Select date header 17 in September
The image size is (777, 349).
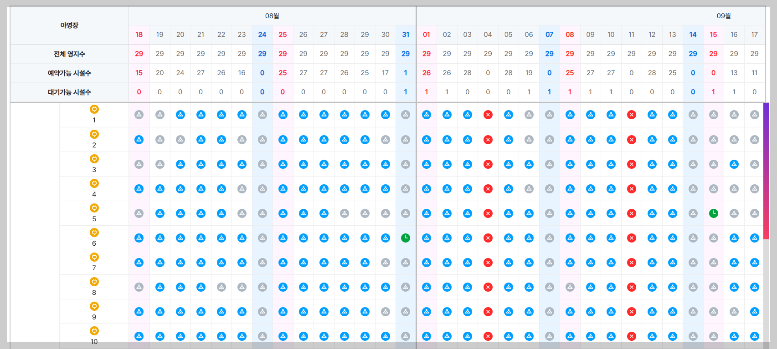click(x=755, y=35)
